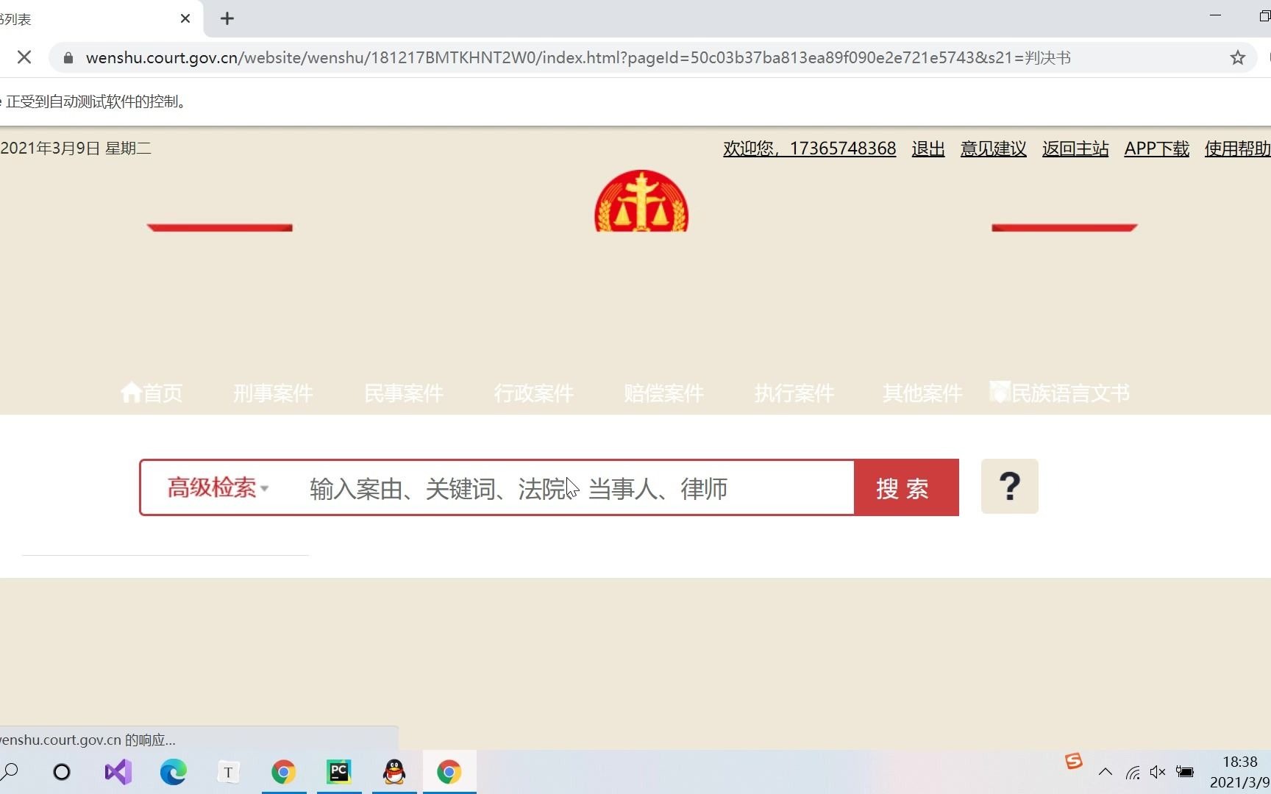Click the muted volume tray icon
Screen dimensions: 1271x794
1158,772
